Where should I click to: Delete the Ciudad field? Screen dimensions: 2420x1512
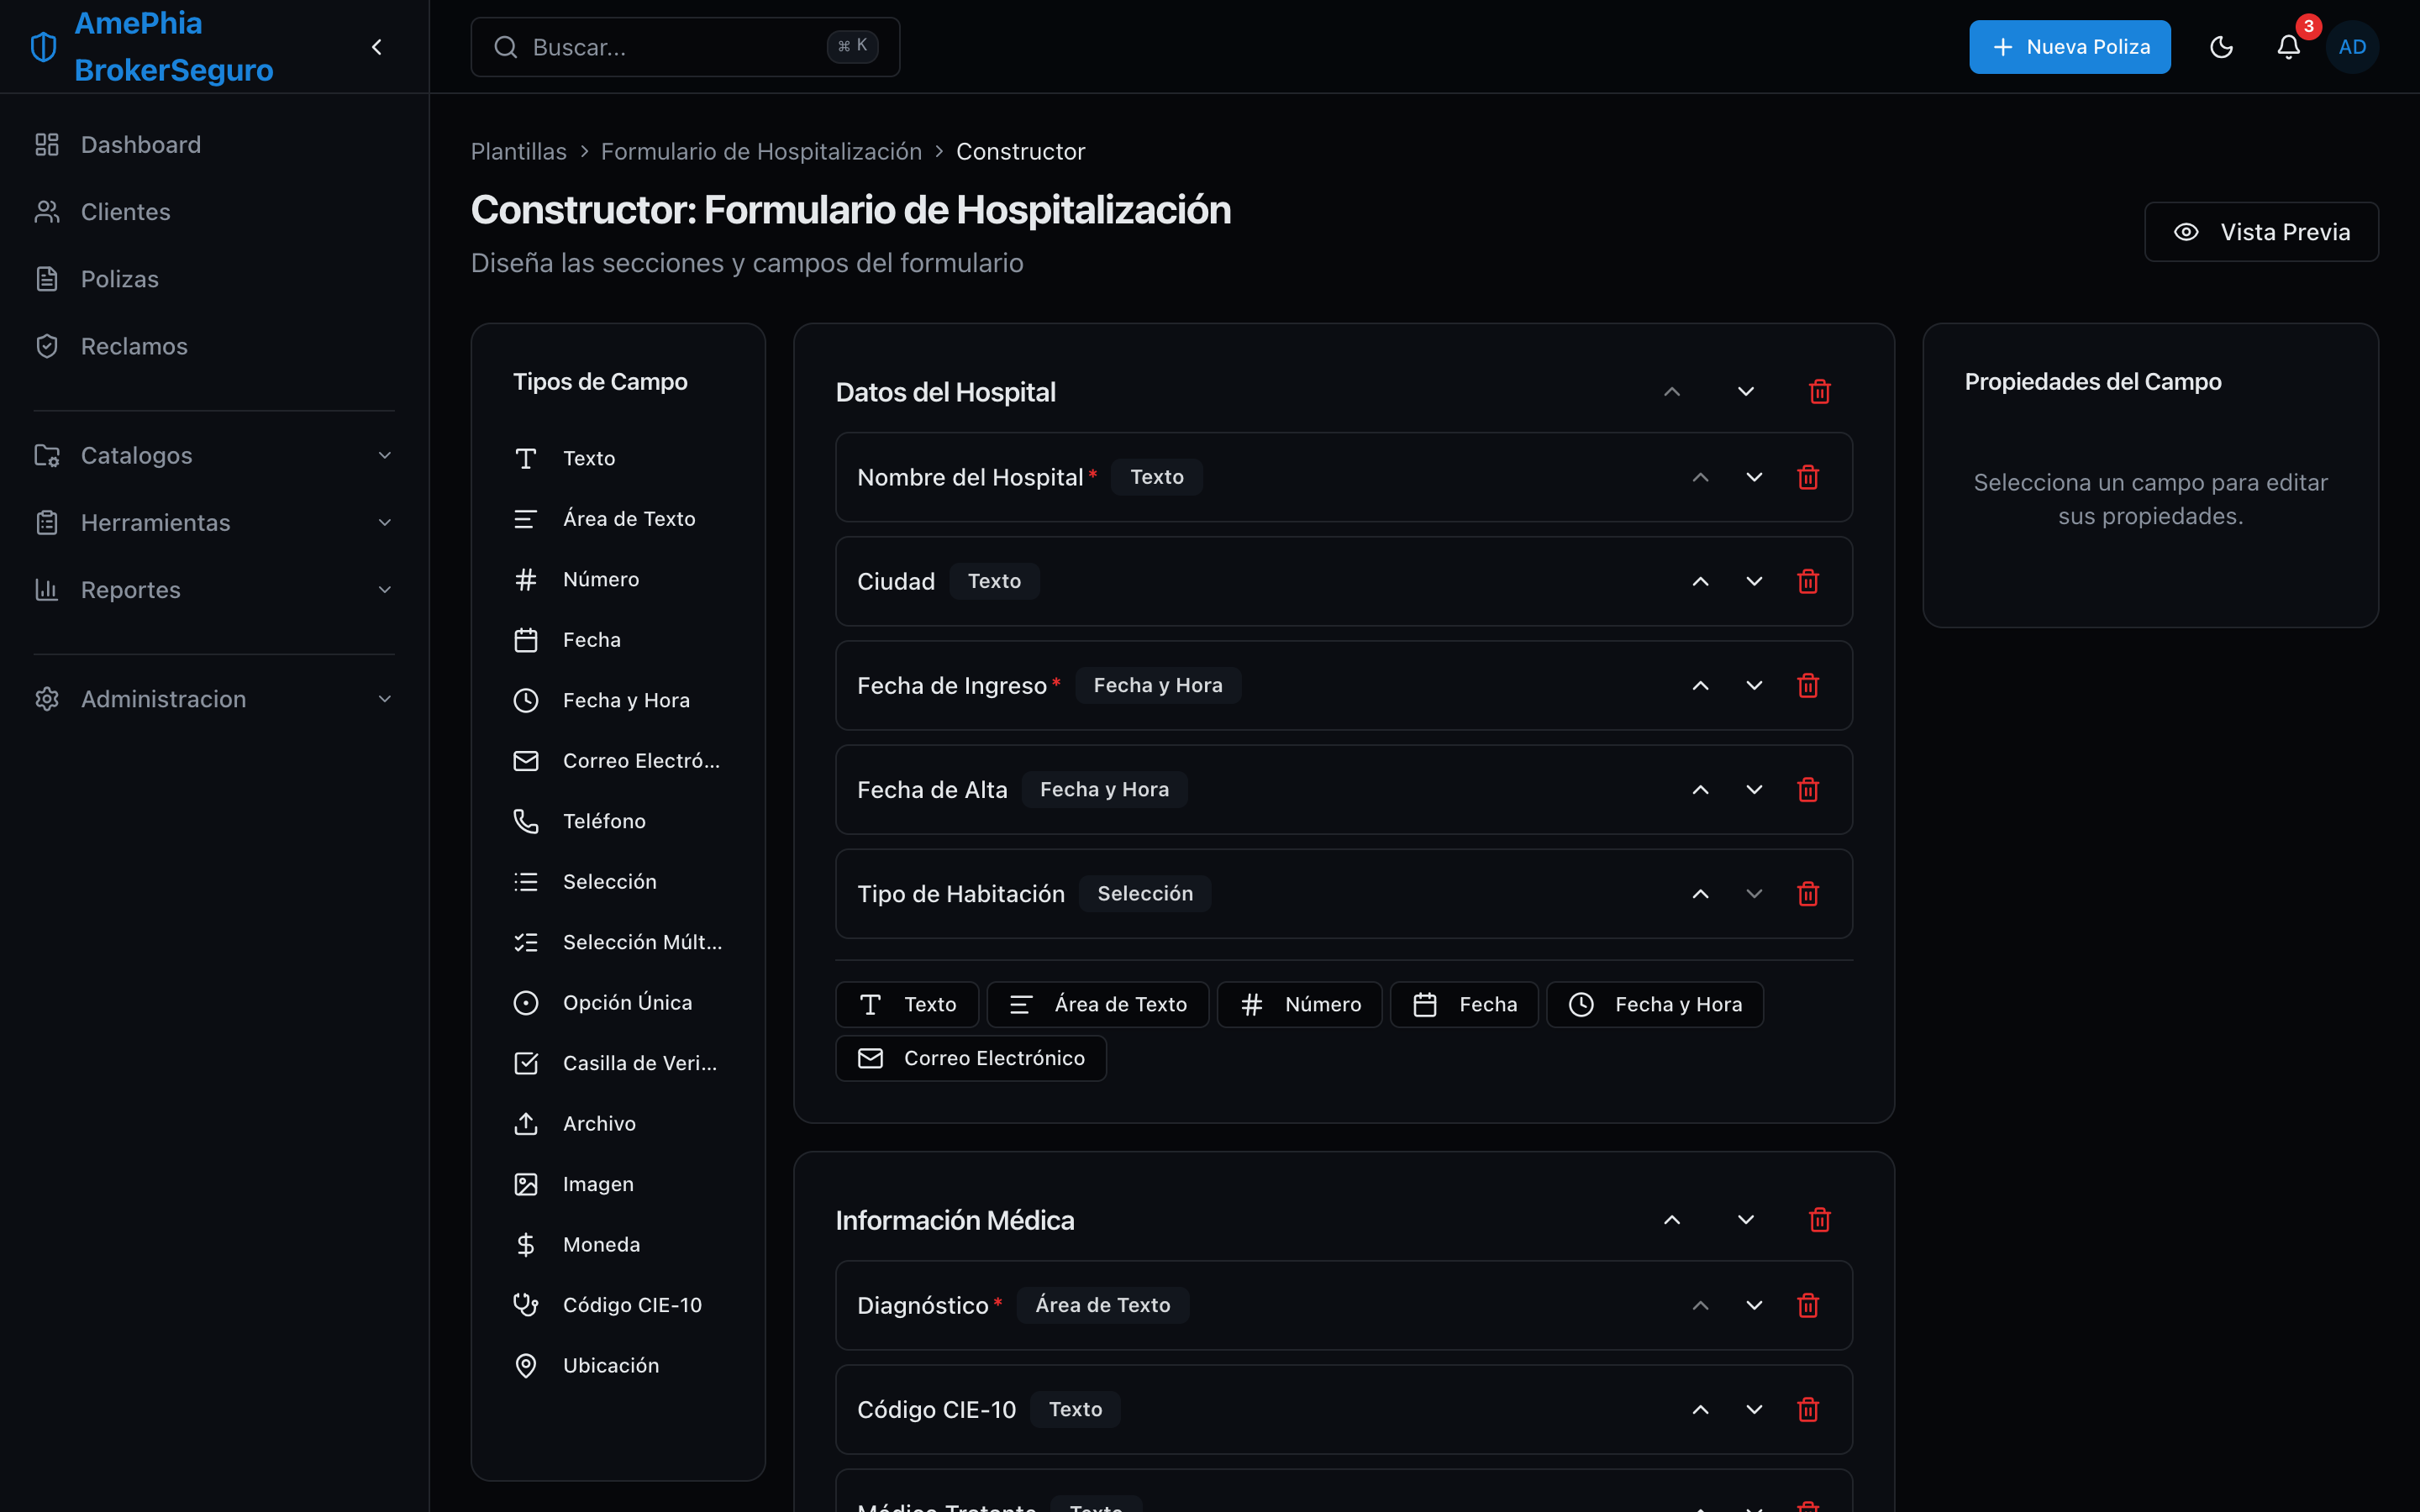tap(1807, 581)
